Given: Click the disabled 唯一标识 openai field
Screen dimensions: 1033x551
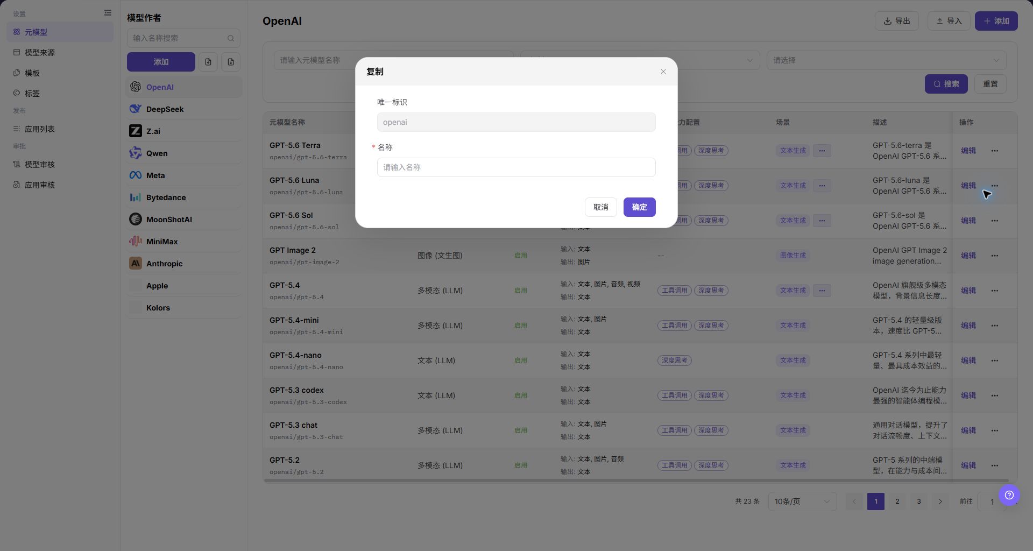Looking at the screenshot, I should tap(516, 122).
